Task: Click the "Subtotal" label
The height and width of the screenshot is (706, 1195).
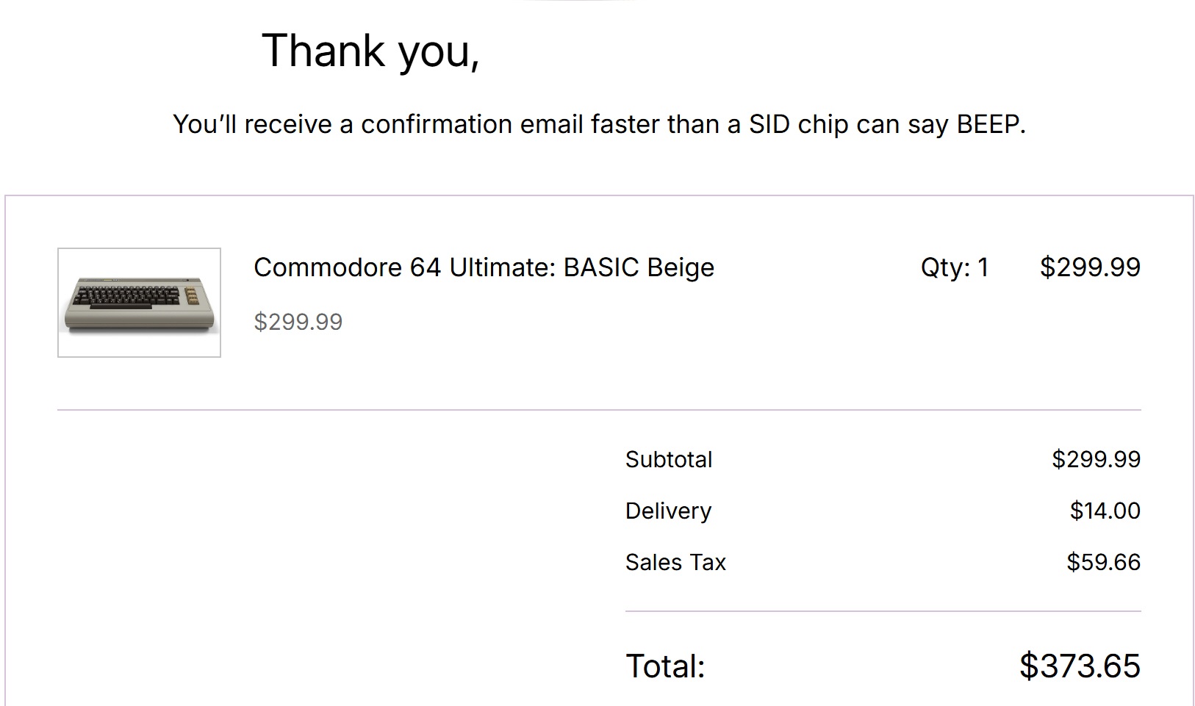Action: click(668, 459)
